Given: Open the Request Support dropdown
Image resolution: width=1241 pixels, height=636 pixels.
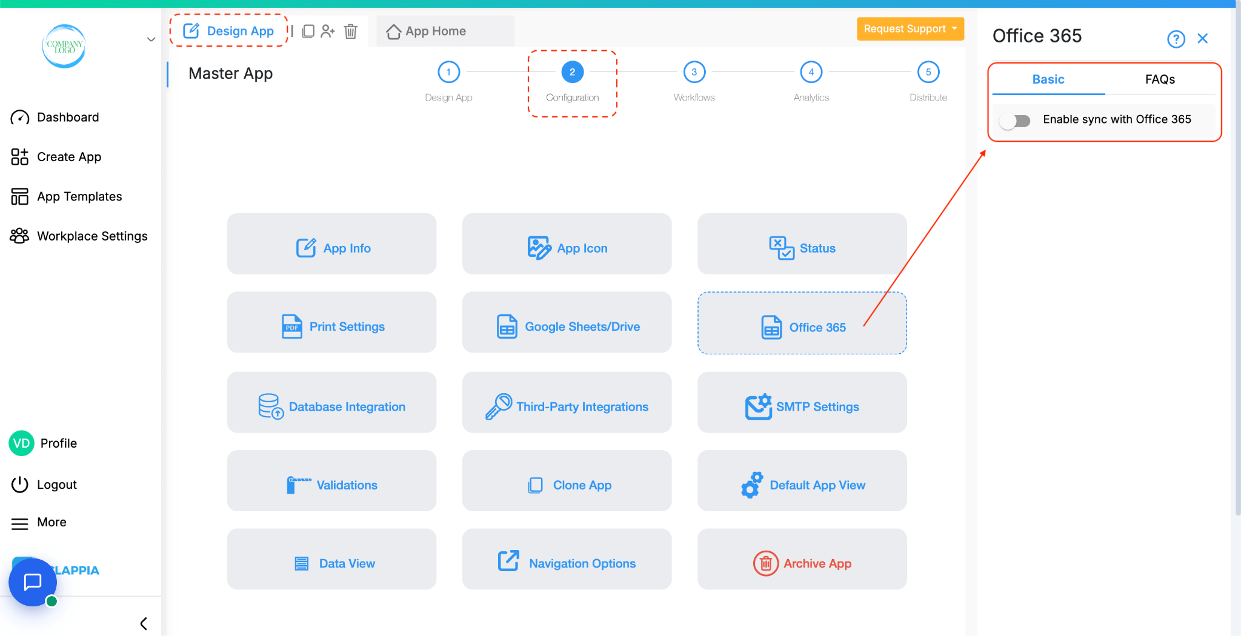Looking at the screenshot, I should pyautogui.click(x=910, y=28).
